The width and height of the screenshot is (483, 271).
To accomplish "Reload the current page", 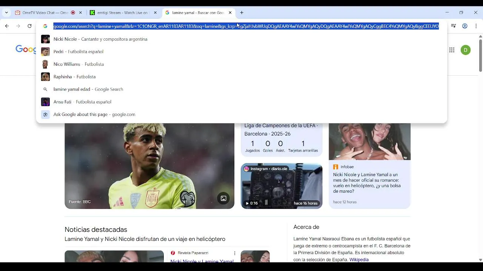I will (x=29, y=26).
